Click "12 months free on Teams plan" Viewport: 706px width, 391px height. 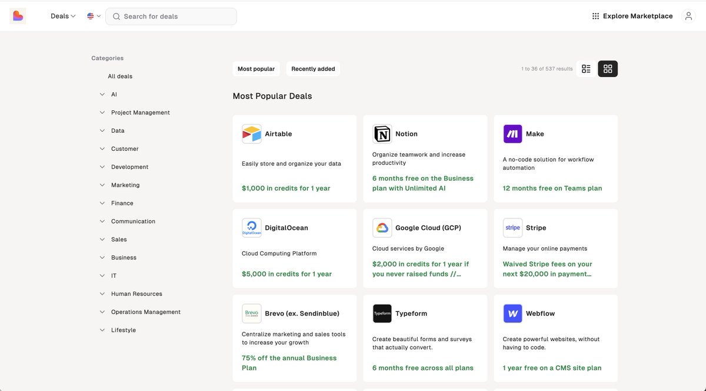pyautogui.click(x=552, y=188)
